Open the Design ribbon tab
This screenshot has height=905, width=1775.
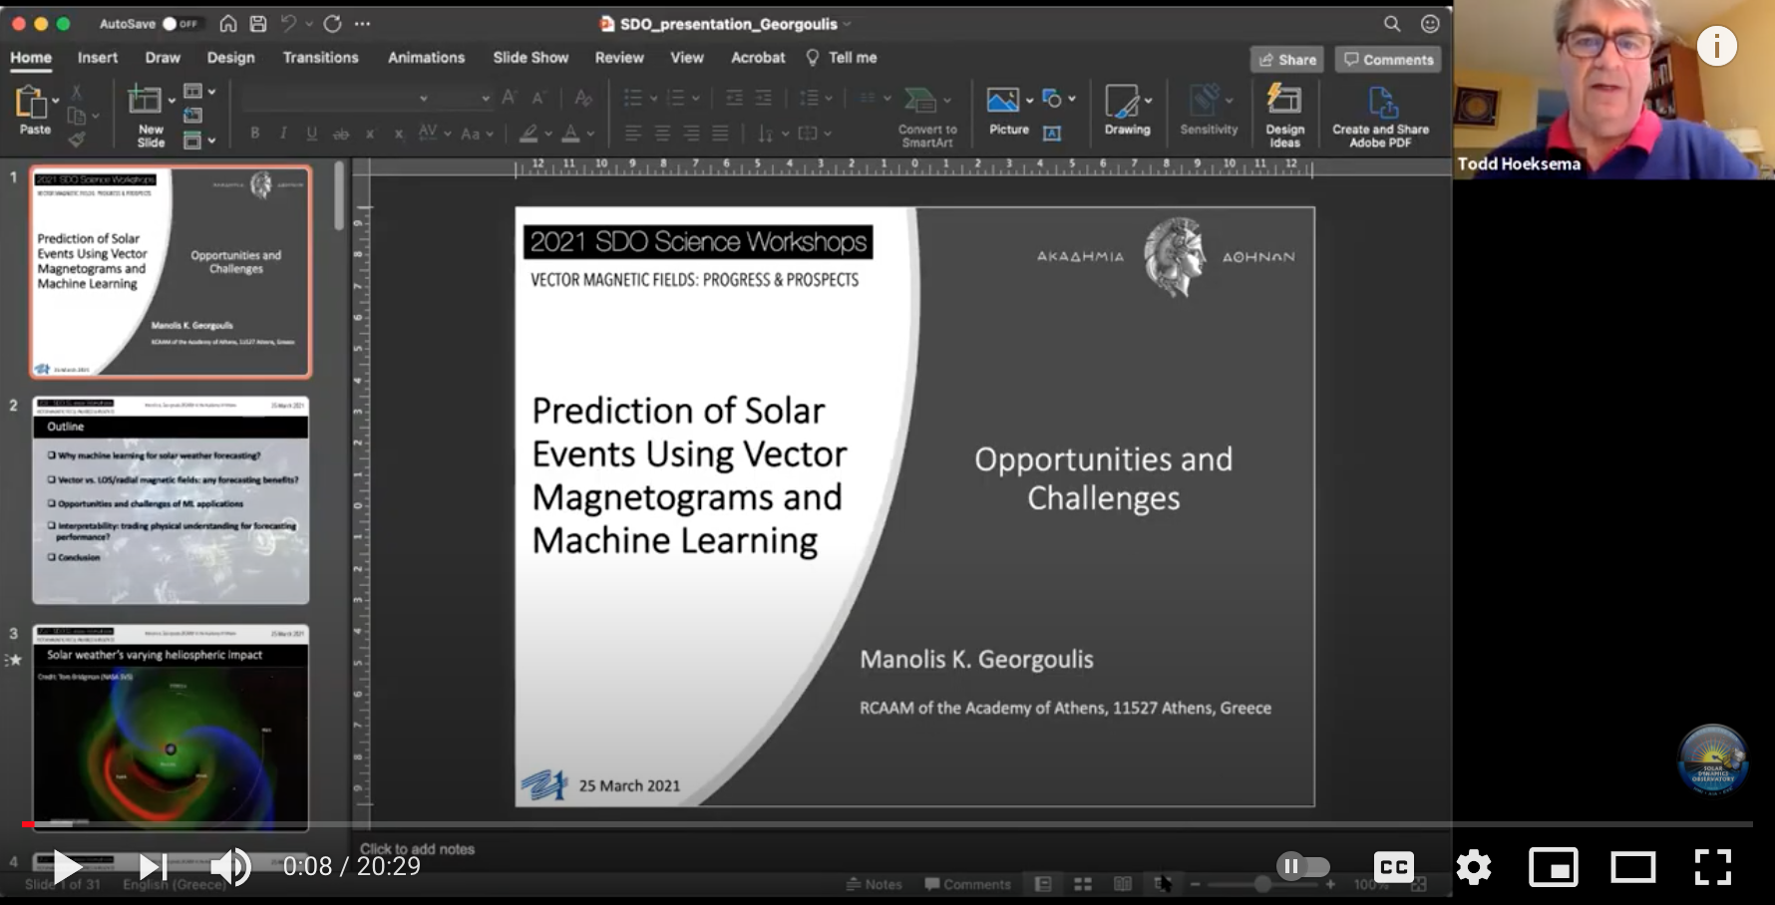(230, 58)
